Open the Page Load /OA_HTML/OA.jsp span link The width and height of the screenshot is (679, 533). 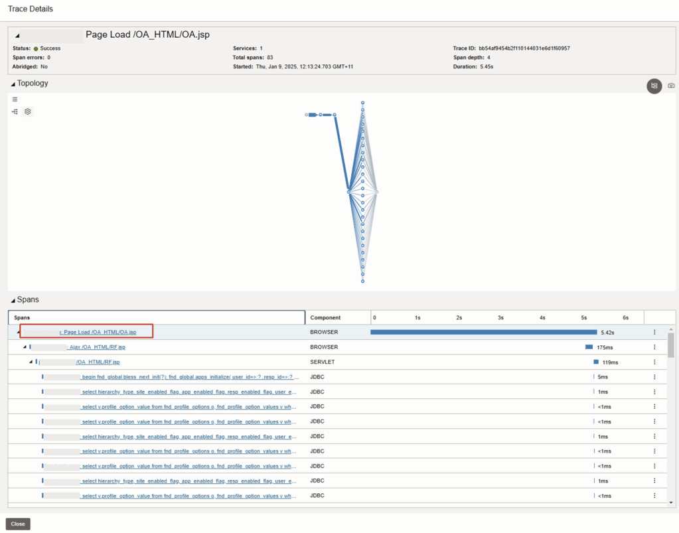tap(100, 332)
